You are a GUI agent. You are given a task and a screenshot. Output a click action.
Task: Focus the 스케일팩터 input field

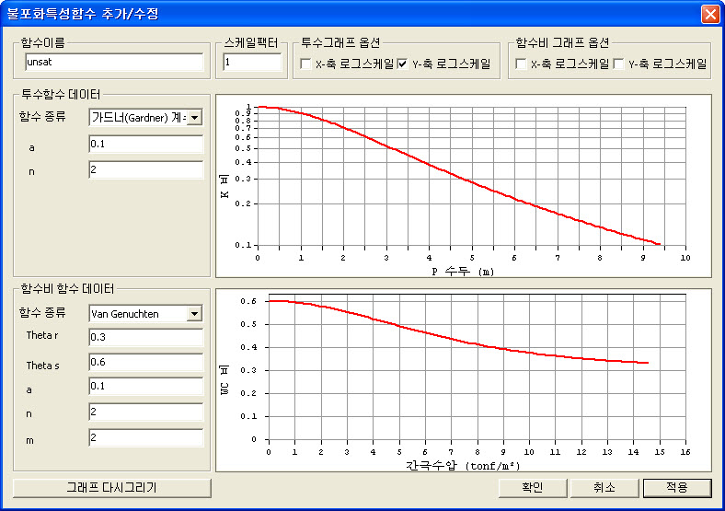pyautogui.click(x=252, y=62)
